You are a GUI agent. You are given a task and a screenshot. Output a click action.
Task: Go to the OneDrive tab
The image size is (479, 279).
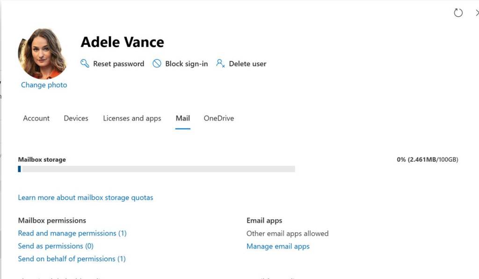[218, 118]
